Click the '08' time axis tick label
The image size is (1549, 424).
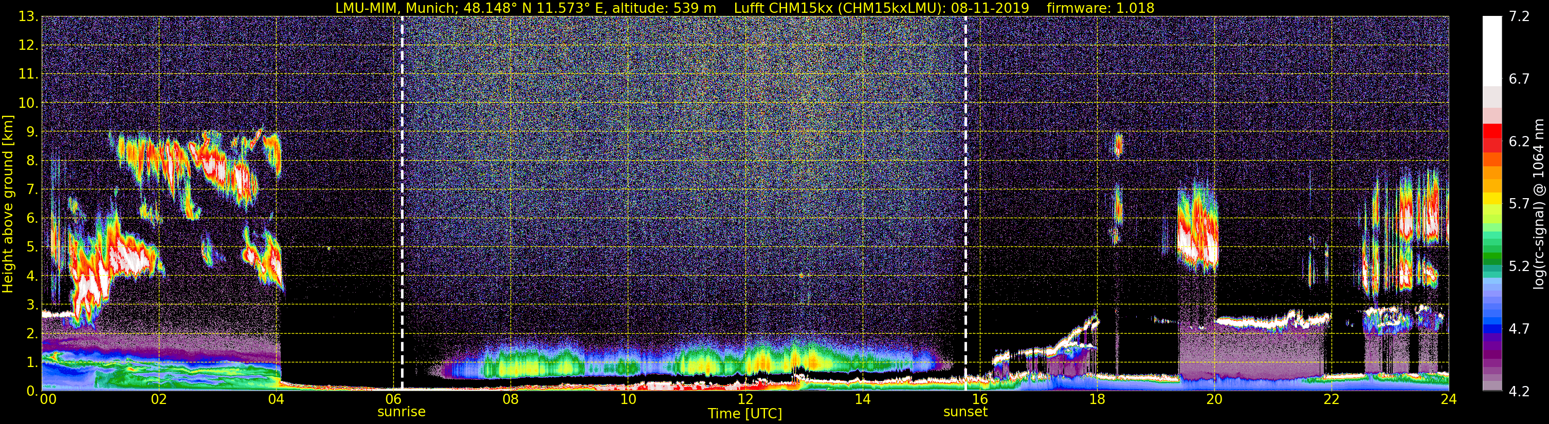[510, 400]
